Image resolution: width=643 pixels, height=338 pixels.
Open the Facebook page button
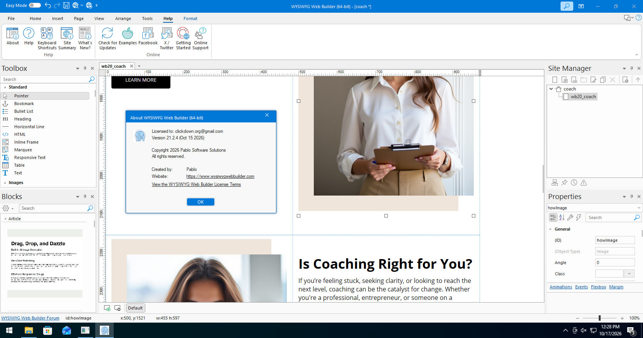coord(148,36)
